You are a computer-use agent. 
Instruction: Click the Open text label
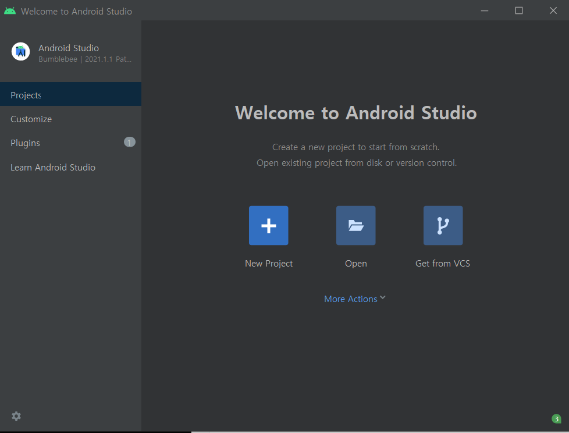point(355,264)
